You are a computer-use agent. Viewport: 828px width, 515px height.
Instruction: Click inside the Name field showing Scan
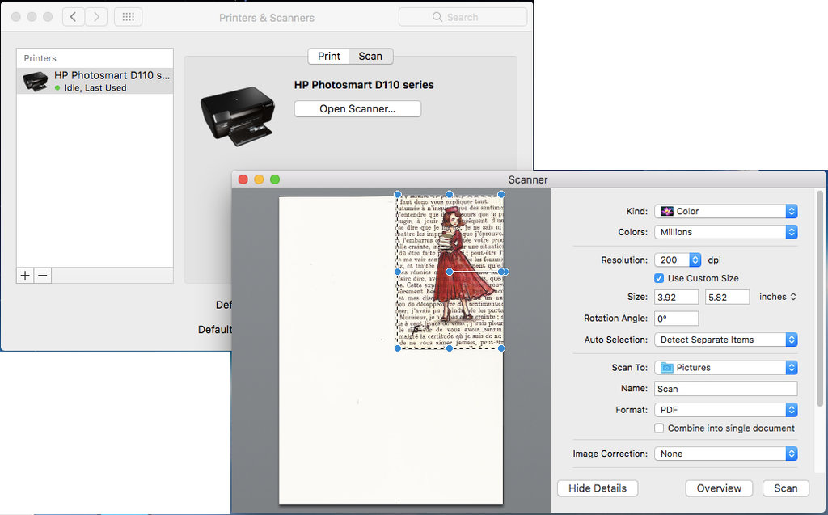[724, 389]
